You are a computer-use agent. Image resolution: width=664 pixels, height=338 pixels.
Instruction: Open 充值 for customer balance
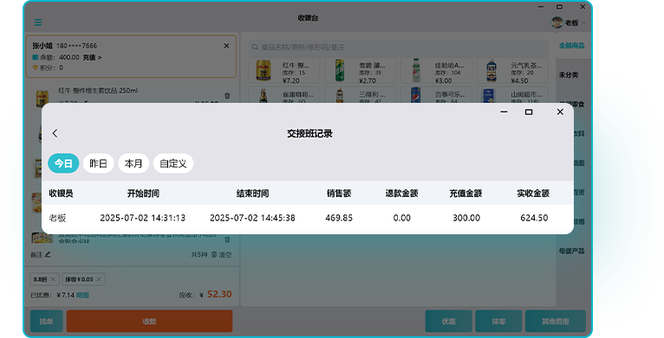tap(92, 57)
